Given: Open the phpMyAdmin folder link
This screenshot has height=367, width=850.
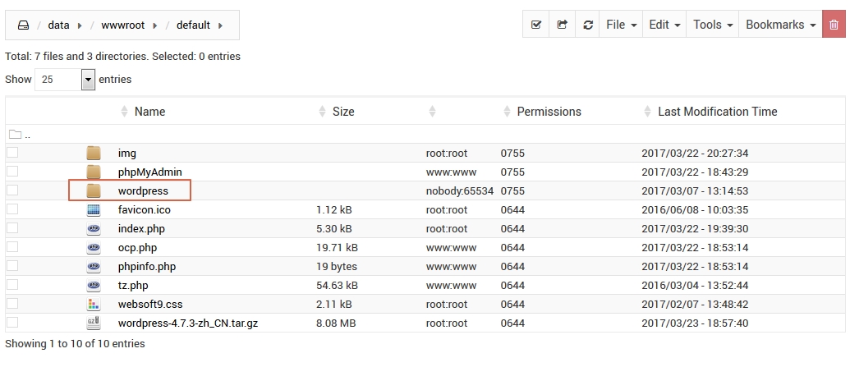Looking at the screenshot, I should (x=149, y=172).
